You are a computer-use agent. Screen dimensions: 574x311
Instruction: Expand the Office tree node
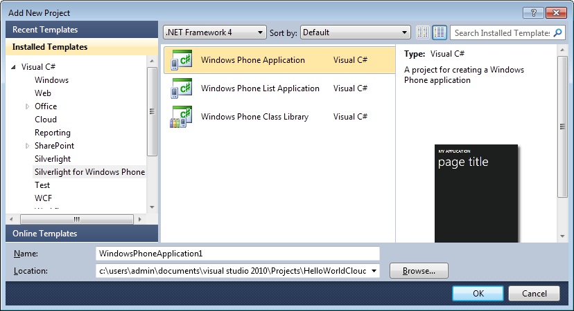click(x=28, y=106)
